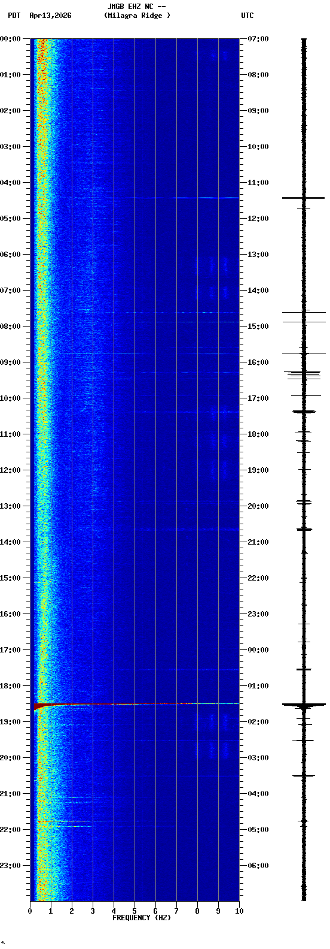Select PDT axis time label '17:00'
The width and height of the screenshot is (330, 949).
(10, 650)
